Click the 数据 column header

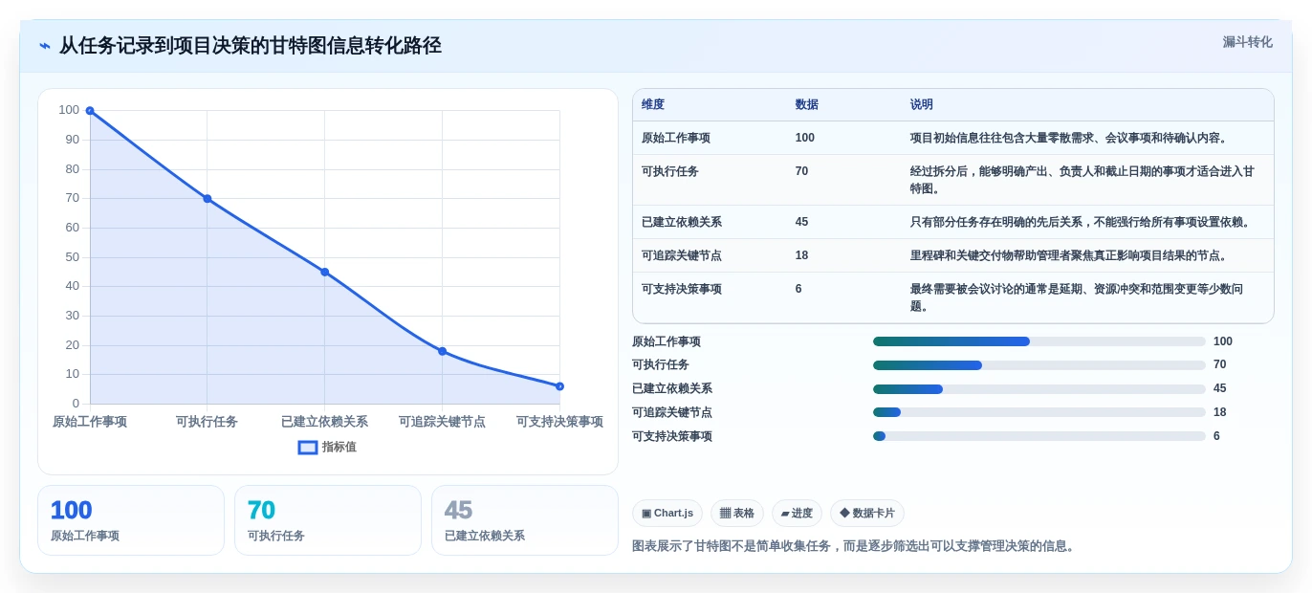807,105
